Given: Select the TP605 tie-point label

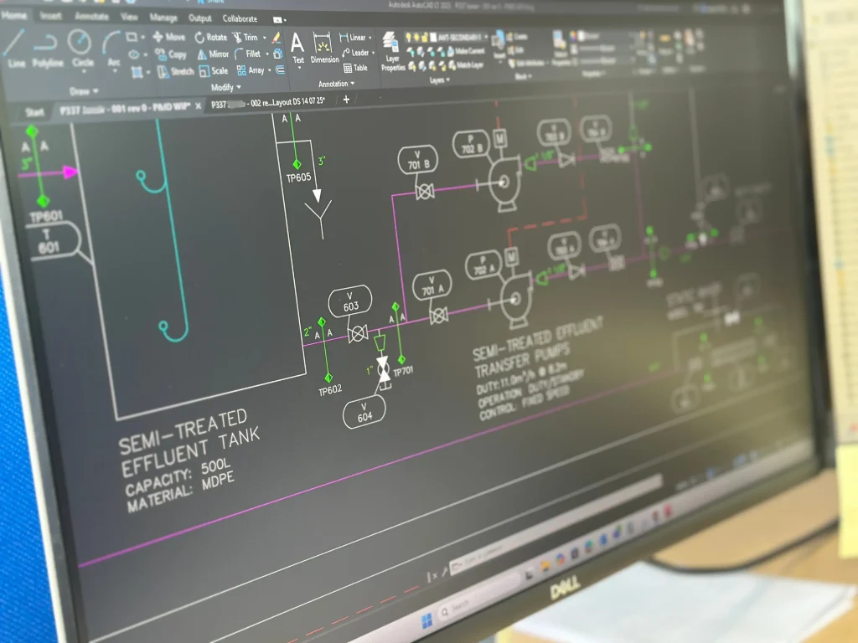Looking at the screenshot, I should (x=298, y=177).
